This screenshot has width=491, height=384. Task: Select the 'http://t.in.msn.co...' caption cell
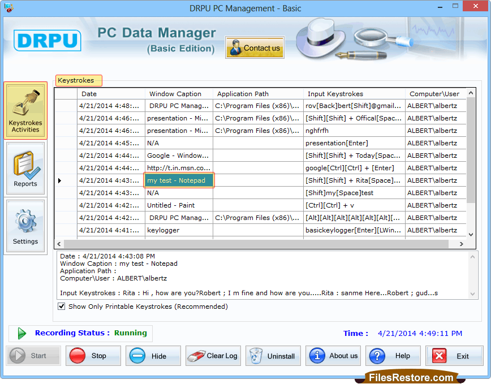[179, 168]
